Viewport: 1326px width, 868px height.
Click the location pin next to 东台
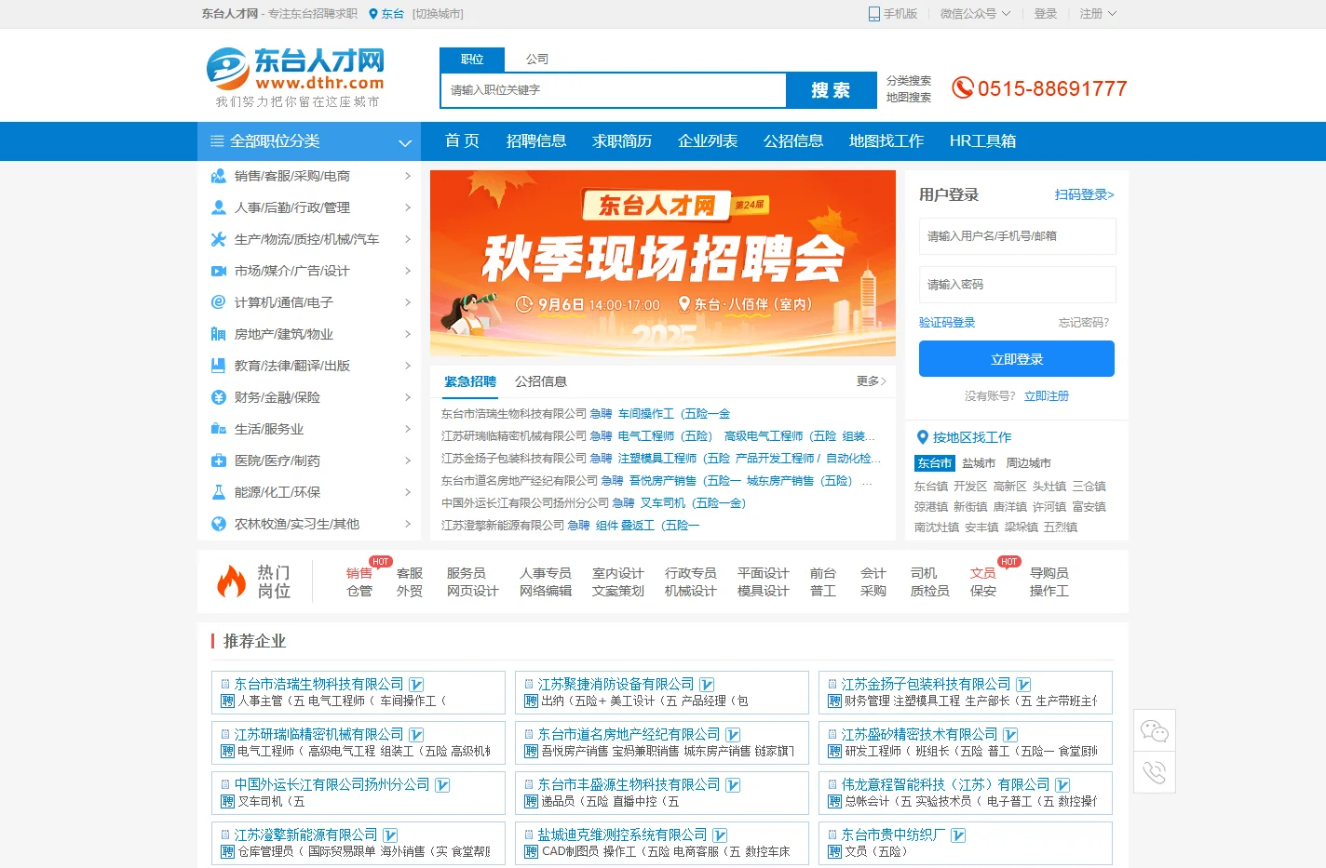pyautogui.click(x=373, y=14)
